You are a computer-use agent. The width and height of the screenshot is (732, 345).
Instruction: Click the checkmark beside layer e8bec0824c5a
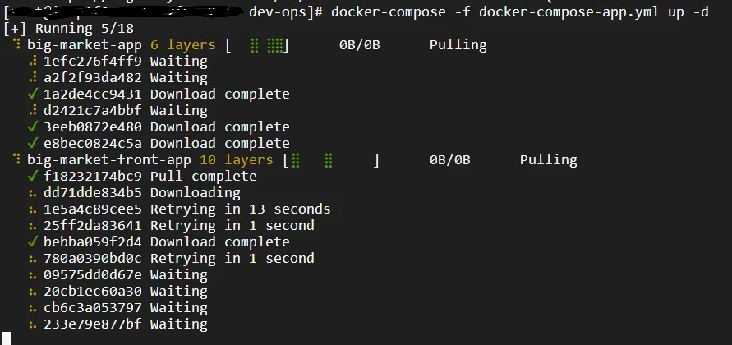coord(33,143)
